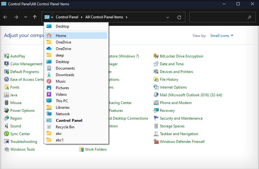Click All Control Panel Items breadcrumb
259x169 pixels.
pos(104,17)
